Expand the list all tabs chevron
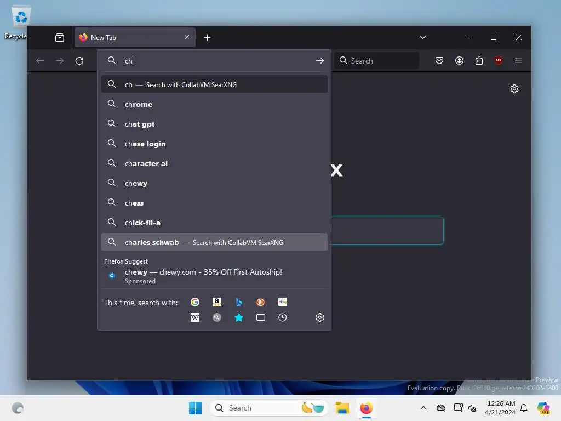Image resolution: width=561 pixels, height=421 pixels. pos(423,37)
